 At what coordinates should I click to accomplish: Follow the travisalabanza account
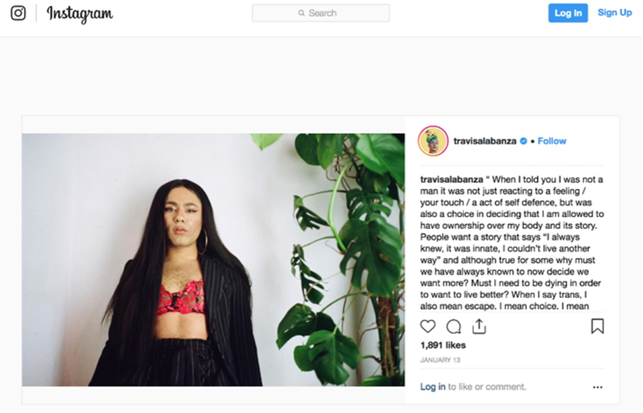pos(552,141)
